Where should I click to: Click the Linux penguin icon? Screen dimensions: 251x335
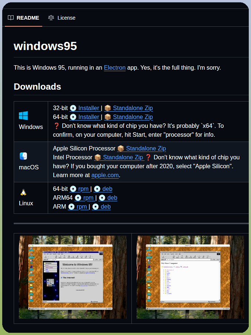click(x=23, y=192)
